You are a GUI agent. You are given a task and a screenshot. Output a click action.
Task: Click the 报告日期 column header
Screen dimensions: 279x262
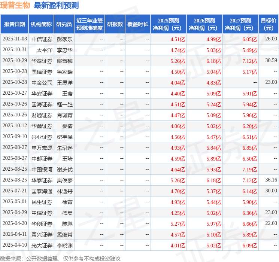point(14,24)
